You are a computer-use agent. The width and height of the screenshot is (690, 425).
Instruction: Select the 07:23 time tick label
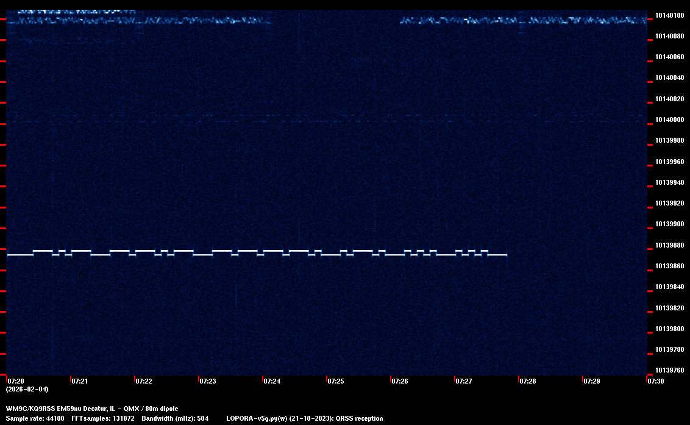click(207, 381)
